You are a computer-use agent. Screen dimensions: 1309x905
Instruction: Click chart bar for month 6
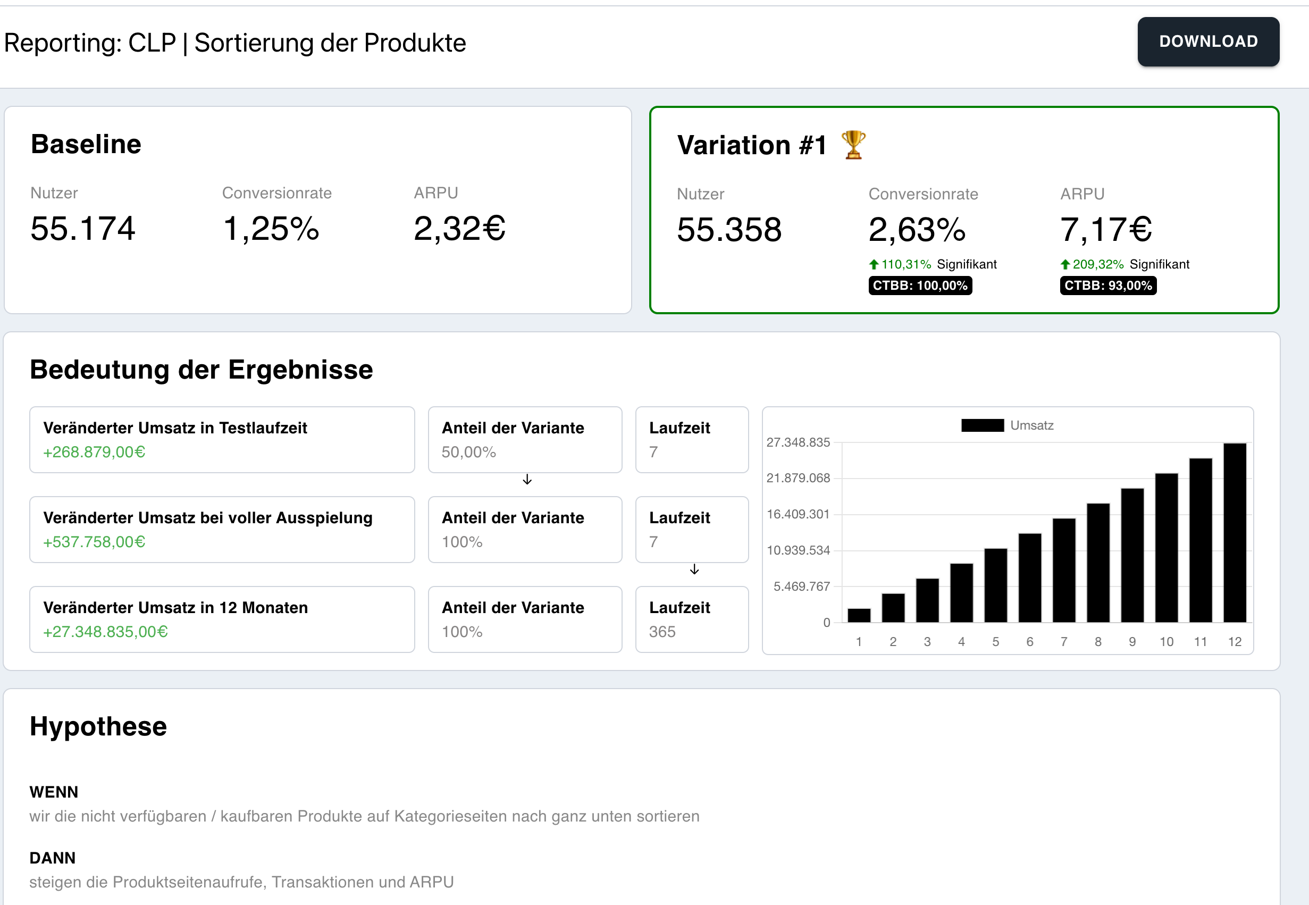coord(1029,578)
